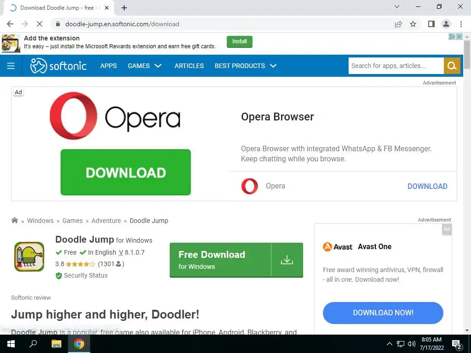
Task: Open the network tray icon
Action: [x=401, y=344]
